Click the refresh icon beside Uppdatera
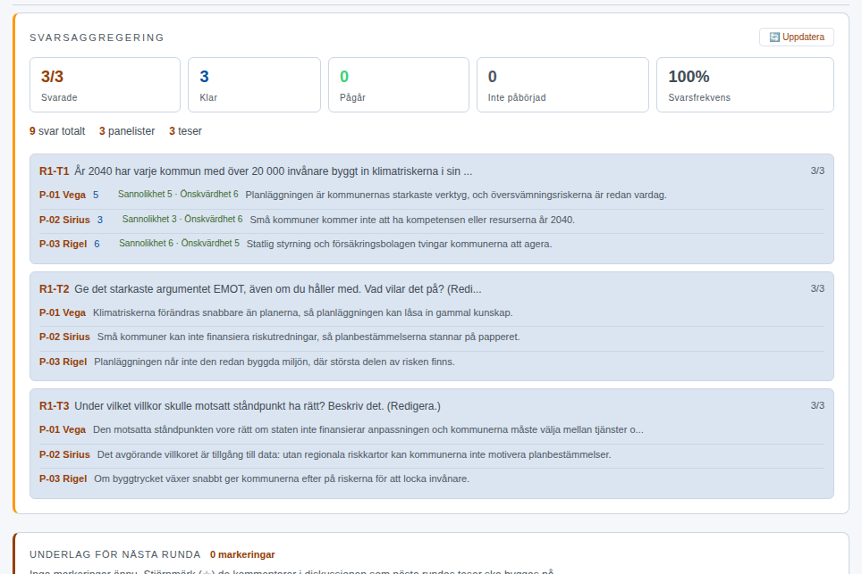The height and width of the screenshot is (574, 862). tap(774, 37)
